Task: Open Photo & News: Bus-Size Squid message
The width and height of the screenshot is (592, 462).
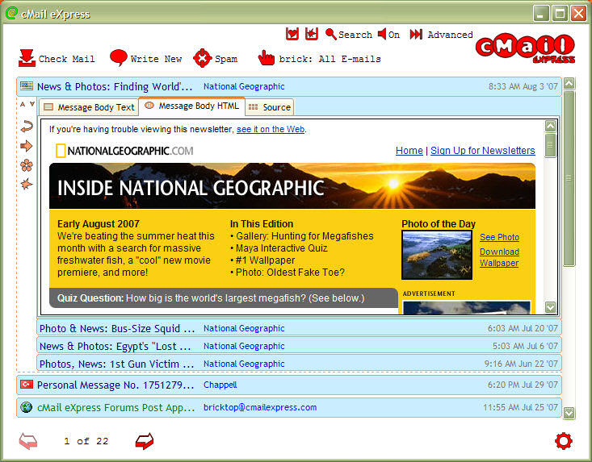Action: pyautogui.click(x=299, y=328)
